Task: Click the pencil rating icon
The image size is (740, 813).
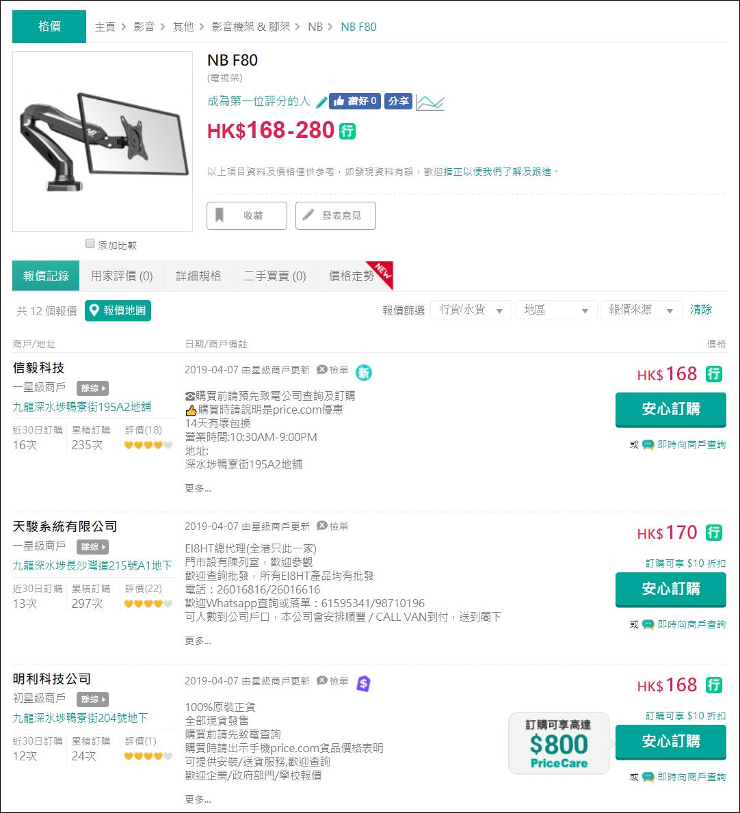Action: click(x=321, y=102)
